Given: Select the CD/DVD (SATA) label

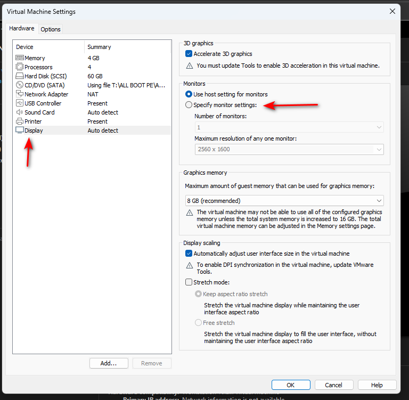Looking at the screenshot, I should coord(45,85).
